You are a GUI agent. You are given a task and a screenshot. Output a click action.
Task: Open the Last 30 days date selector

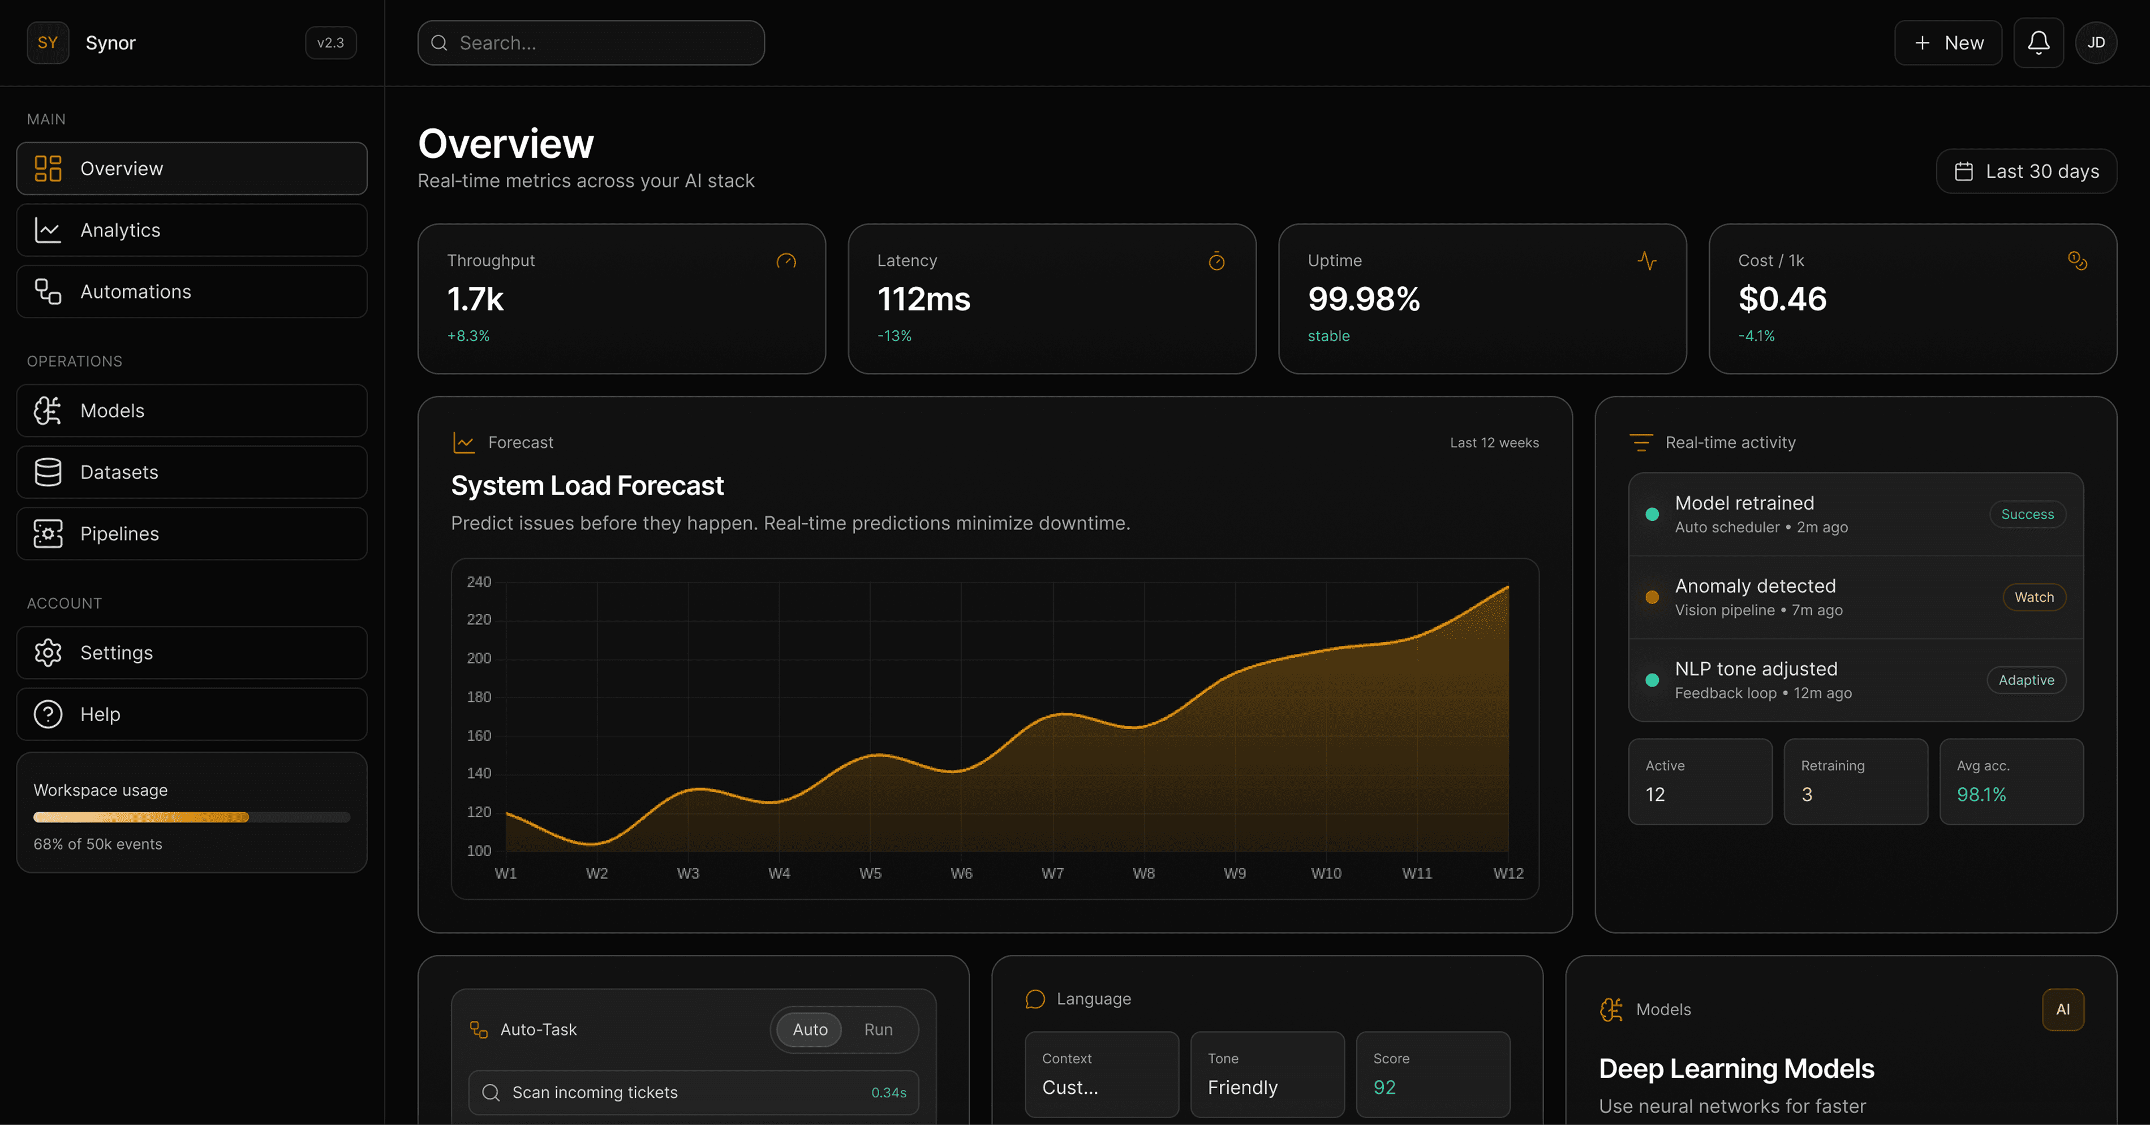tap(2027, 171)
